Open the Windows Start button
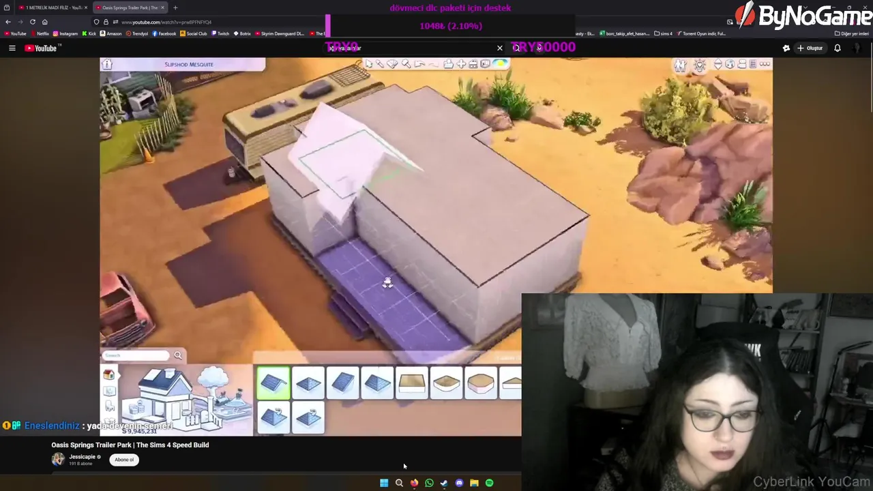This screenshot has height=491, width=873. pyautogui.click(x=384, y=483)
